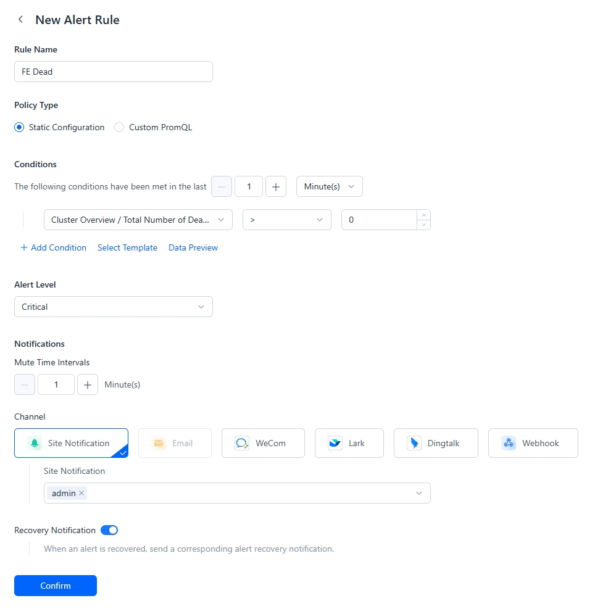Viewport: 616px width, 614px height.
Task: Open the Minute(s) time unit dropdown
Action: click(329, 186)
